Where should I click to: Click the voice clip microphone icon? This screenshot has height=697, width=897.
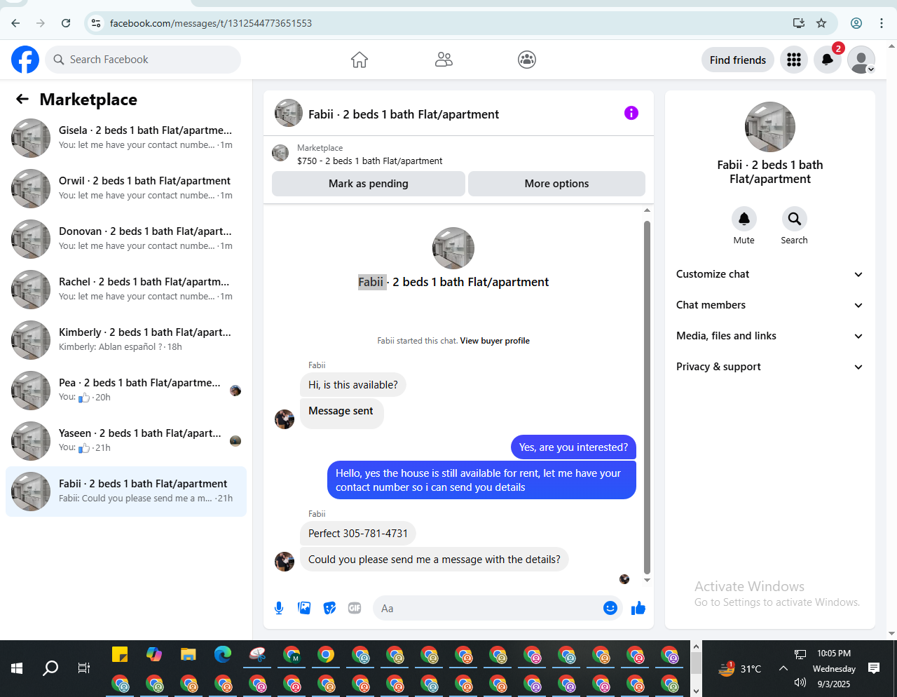tap(279, 608)
